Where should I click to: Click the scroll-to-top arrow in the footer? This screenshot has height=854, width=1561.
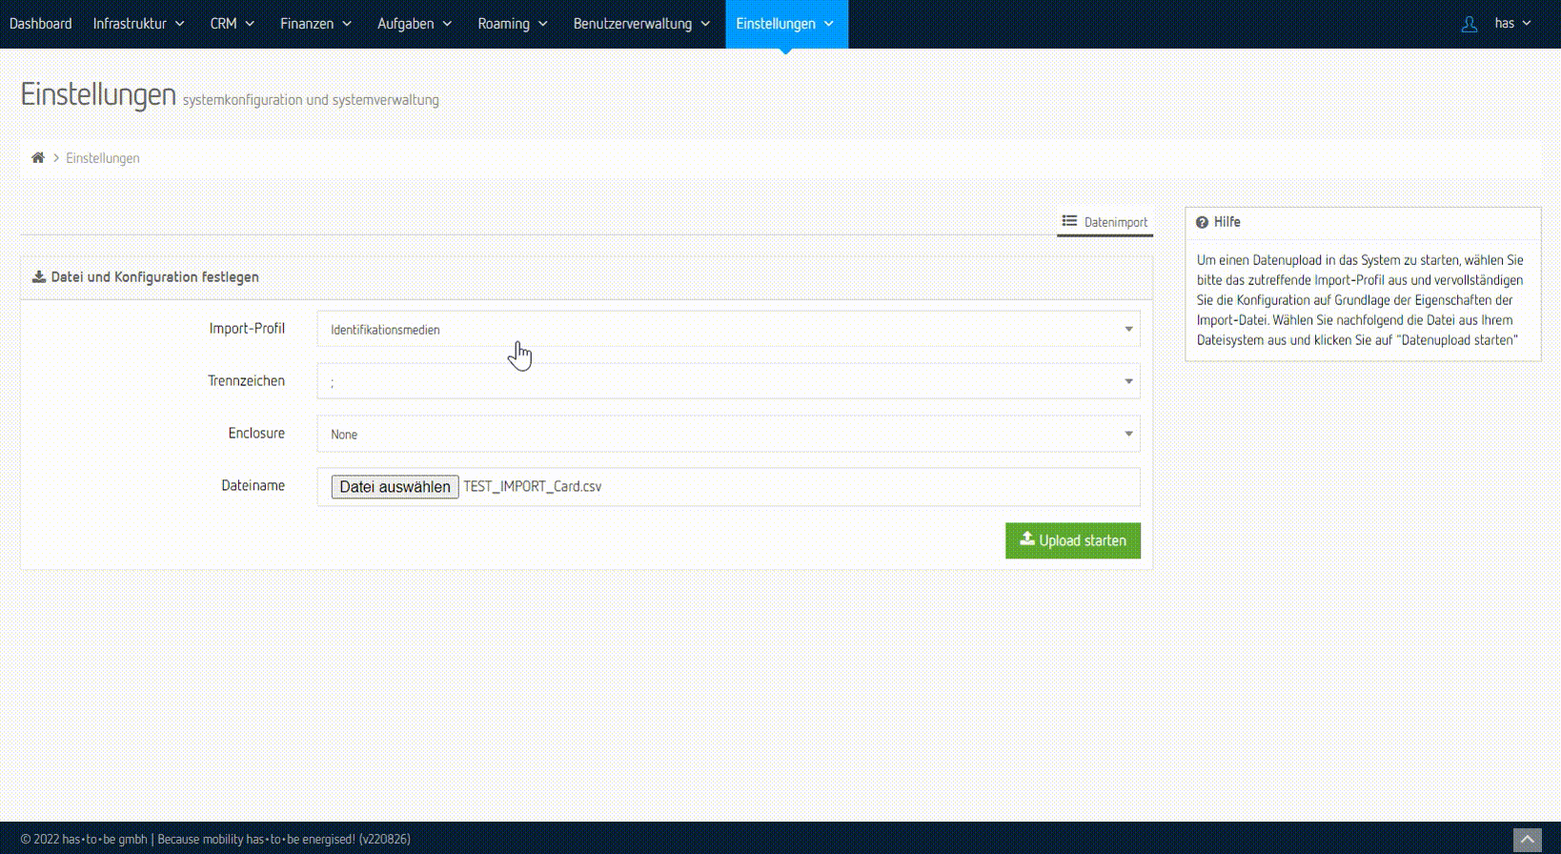point(1528,840)
